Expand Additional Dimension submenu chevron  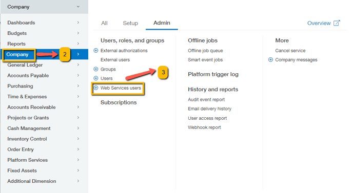(78, 181)
